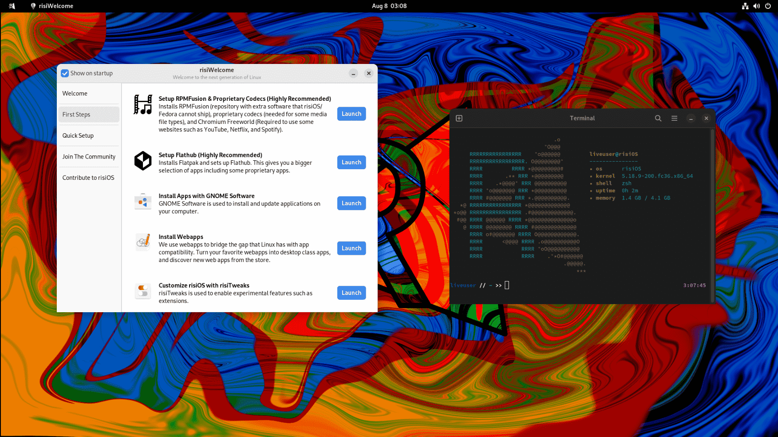Click the volume icon in the system tray
Viewport: 778px width, 437px height.
click(x=757, y=6)
